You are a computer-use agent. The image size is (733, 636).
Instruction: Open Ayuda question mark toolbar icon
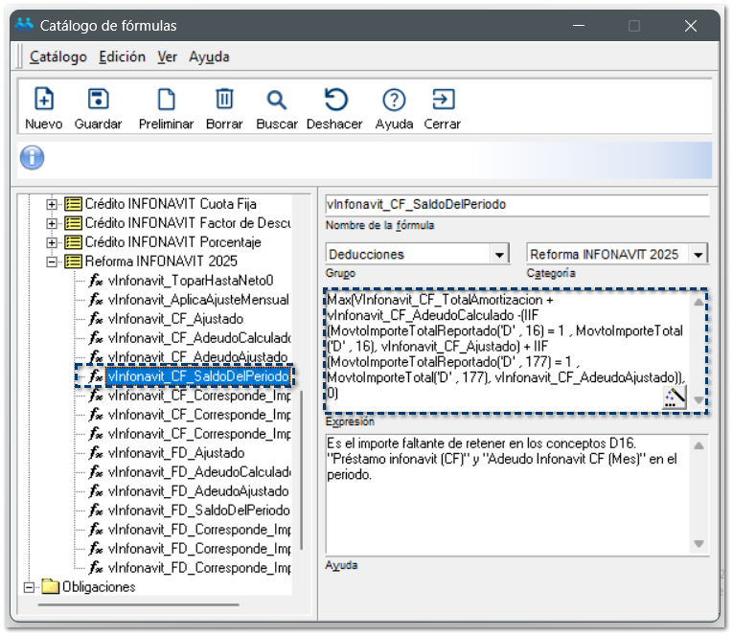(x=394, y=100)
